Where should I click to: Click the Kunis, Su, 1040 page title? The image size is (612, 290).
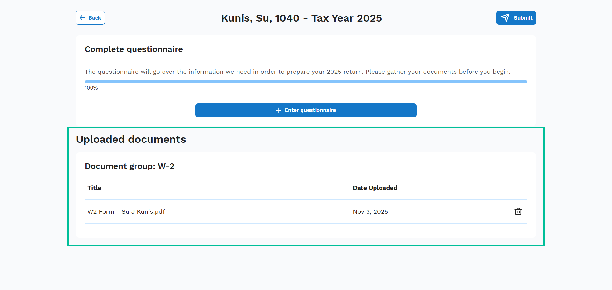[301, 18]
